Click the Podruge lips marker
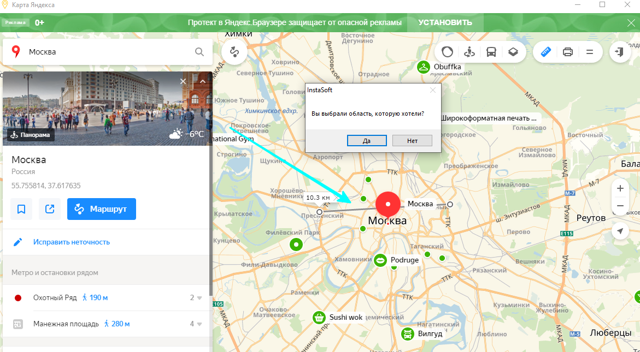The image size is (640, 352). pyautogui.click(x=380, y=260)
